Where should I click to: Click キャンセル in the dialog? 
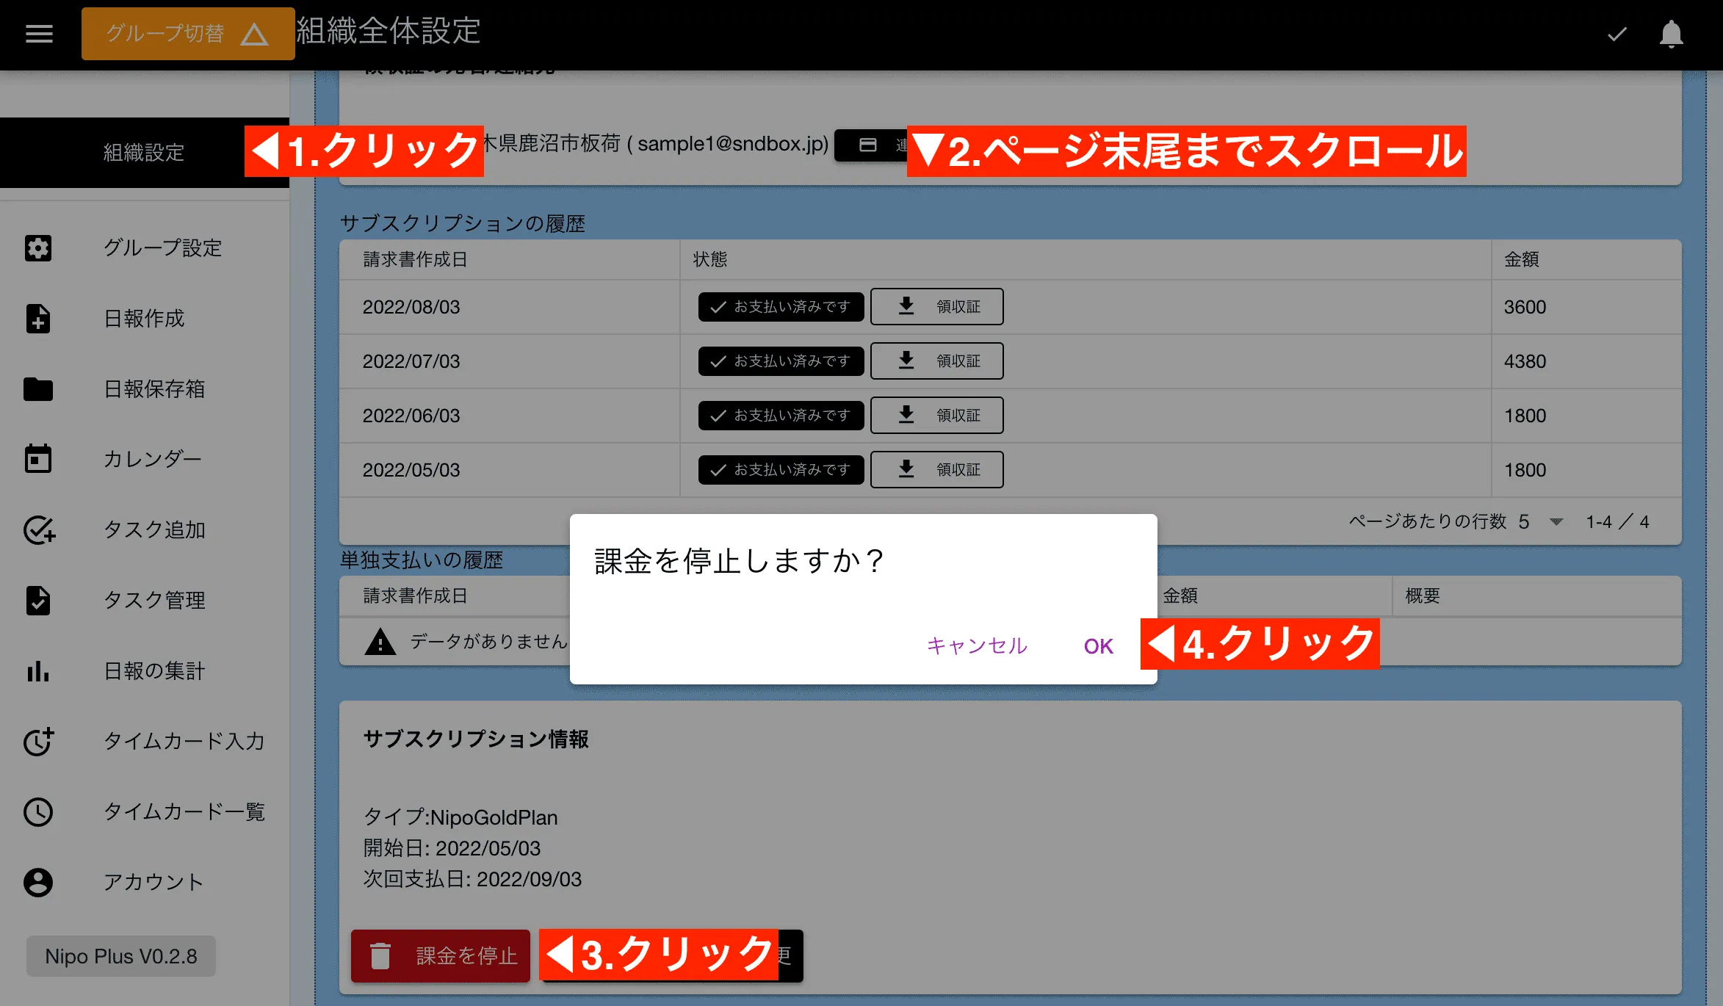point(977,645)
